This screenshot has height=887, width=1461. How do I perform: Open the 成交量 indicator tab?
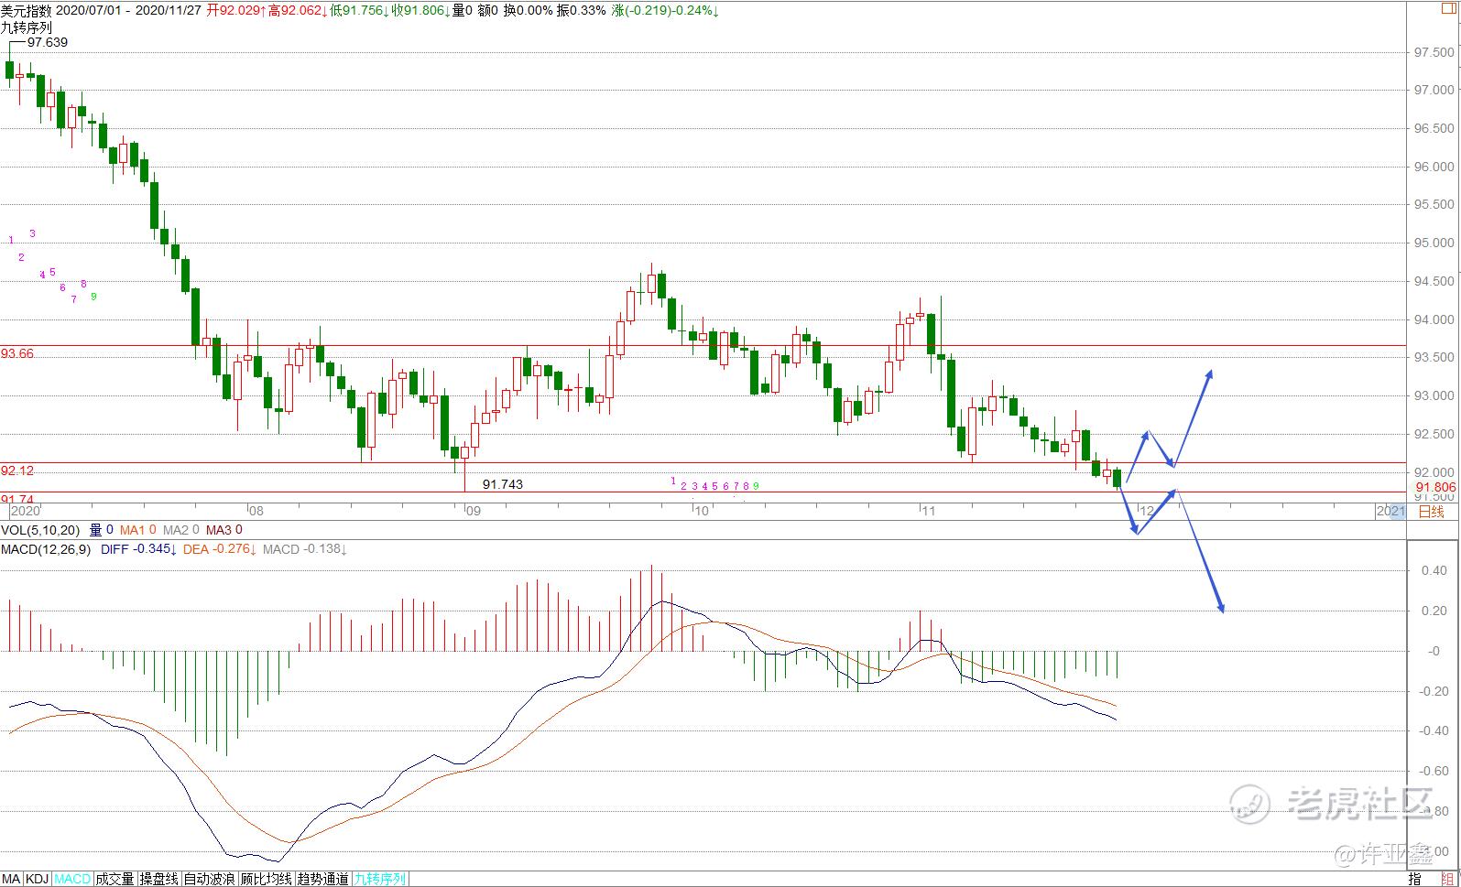click(x=114, y=879)
